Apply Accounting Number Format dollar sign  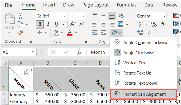140,24
